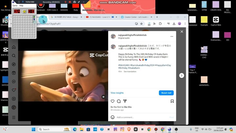Open CapCut Web desktop shortcut
The width and height of the screenshot is (236, 133).
click(x=216, y=21)
